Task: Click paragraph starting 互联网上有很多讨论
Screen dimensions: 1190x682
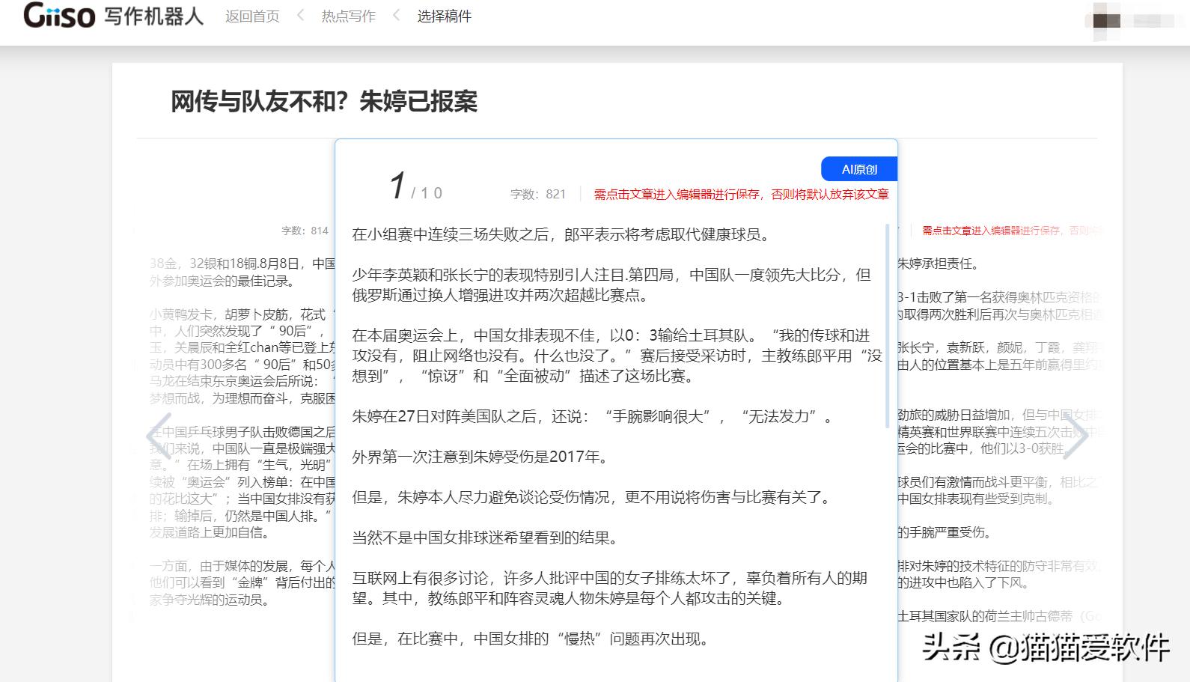Action: coord(610,588)
